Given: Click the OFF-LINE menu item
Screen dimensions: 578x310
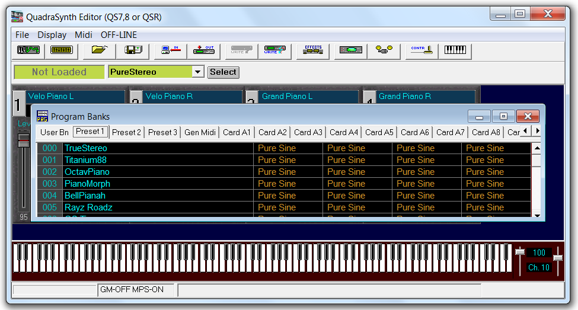Looking at the screenshot, I should click(x=119, y=35).
